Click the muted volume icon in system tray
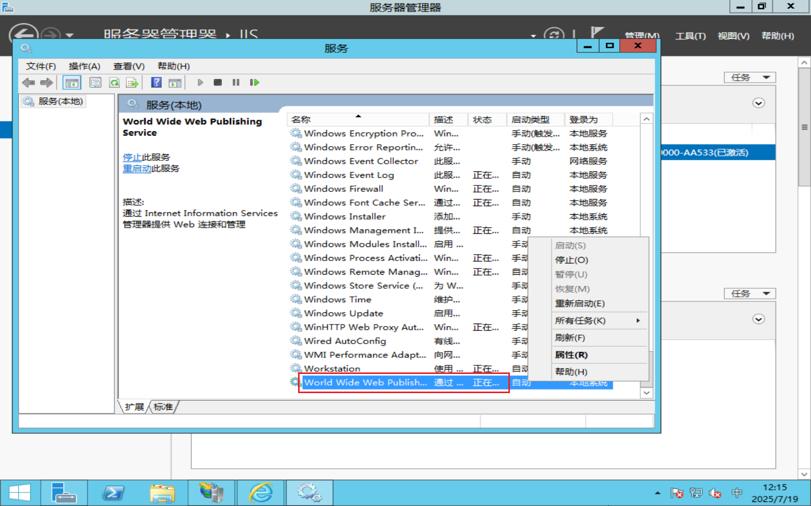811x506 pixels. click(715, 492)
